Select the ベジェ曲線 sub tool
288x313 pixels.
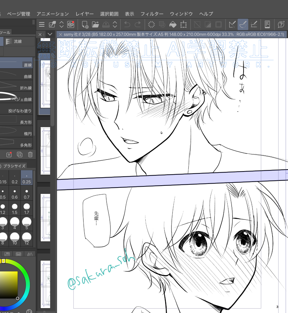tap(16, 97)
